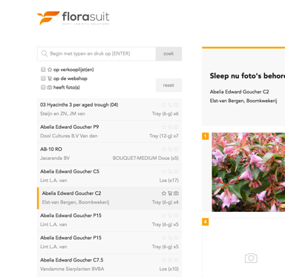Click supplier 'Vandamme Sierplanten BVBA'
Screen dimensions: 285x277
[x=72, y=269]
